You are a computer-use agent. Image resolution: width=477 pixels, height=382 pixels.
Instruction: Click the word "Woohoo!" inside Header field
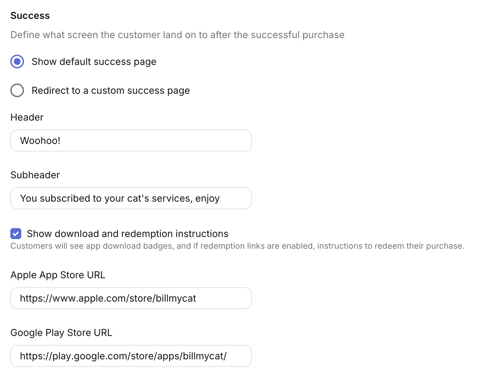(x=40, y=141)
